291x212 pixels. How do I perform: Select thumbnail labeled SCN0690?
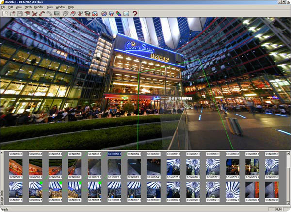click(193, 190)
